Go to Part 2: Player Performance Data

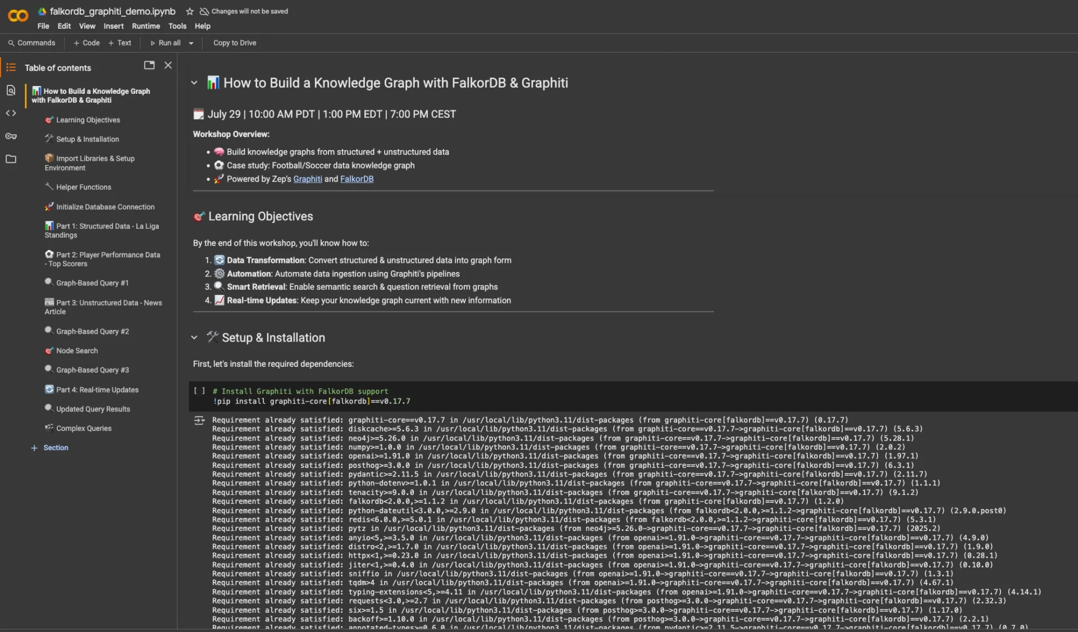(x=102, y=259)
